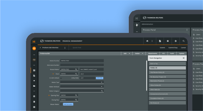The height and width of the screenshot is (111, 203).
Task: Click the search icon in Matter Category field
Action: pyautogui.click(x=102, y=91)
